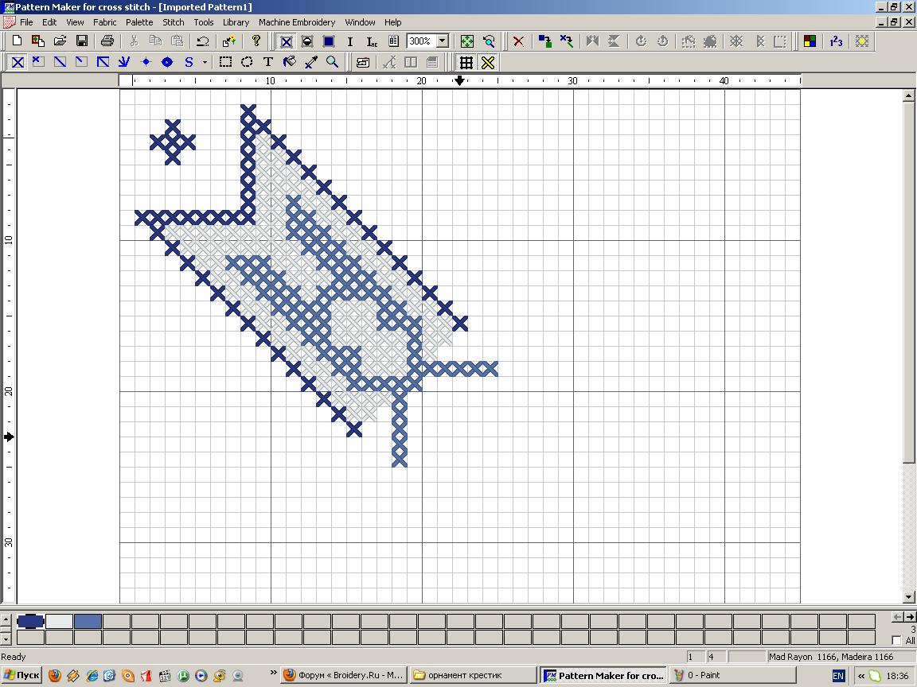Viewport: 917px width, 687px height.
Task: Activate the text tool
Action: tap(268, 62)
